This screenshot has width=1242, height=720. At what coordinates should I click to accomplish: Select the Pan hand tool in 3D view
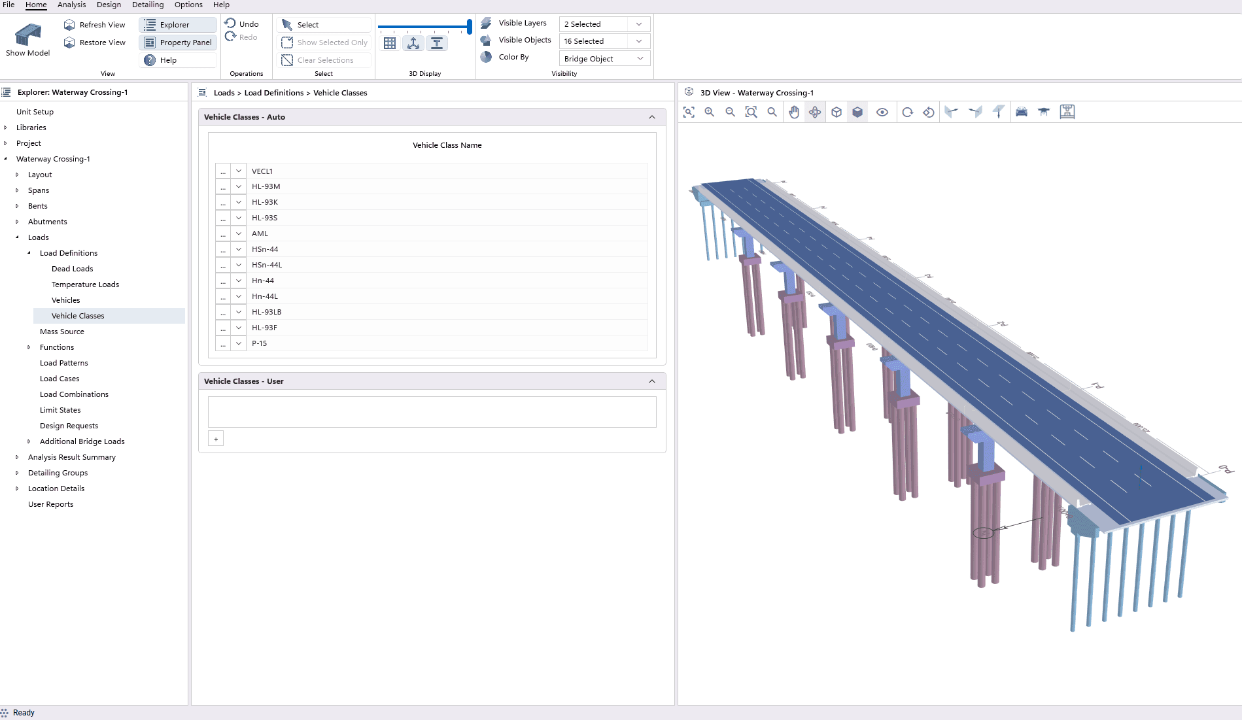(x=794, y=112)
